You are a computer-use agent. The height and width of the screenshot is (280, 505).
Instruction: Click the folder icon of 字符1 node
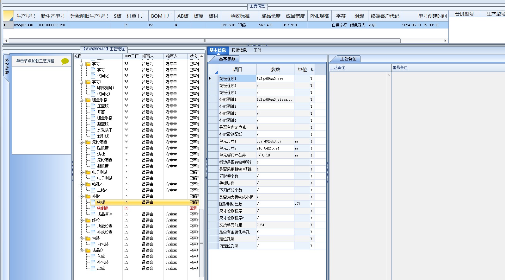[x=88, y=82]
